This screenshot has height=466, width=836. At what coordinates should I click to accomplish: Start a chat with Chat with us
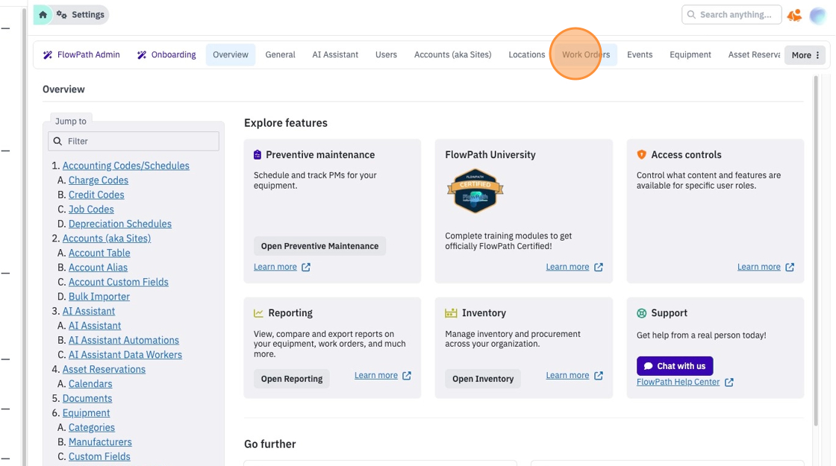[x=675, y=366]
